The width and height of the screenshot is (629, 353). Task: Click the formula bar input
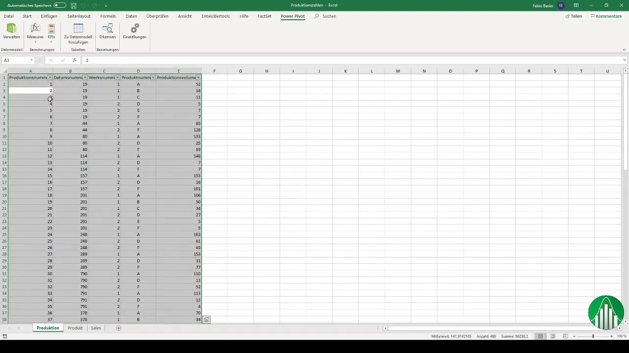(x=351, y=60)
